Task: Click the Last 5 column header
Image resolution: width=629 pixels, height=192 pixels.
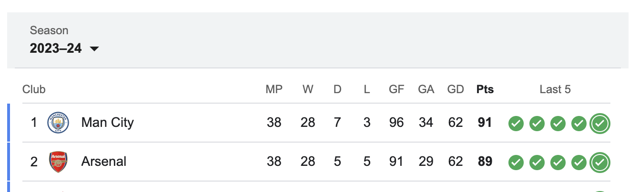Action: [555, 89]
